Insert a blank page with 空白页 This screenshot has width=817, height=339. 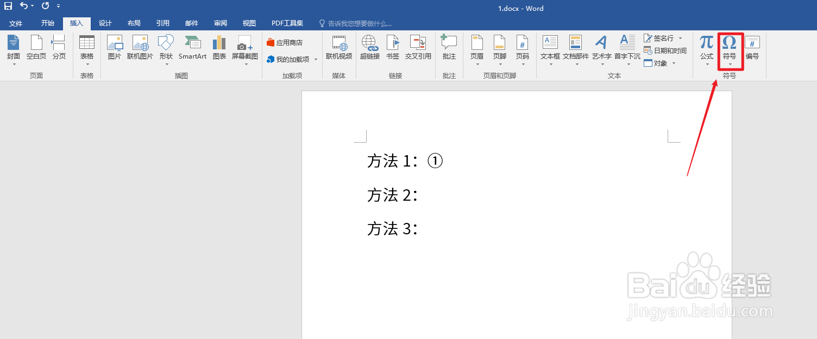coord(36,50)
